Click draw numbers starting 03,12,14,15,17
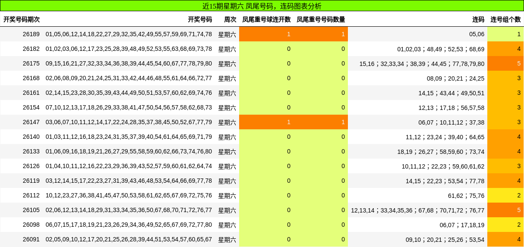The width and height of the screenshot is (524, 247). [129, 181]
